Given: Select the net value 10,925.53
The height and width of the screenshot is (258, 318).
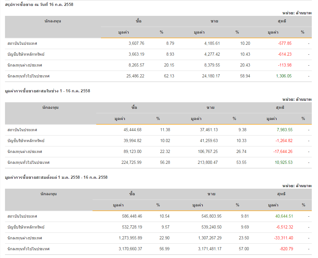Looking at the screenshot, I should tap(282, 163).
